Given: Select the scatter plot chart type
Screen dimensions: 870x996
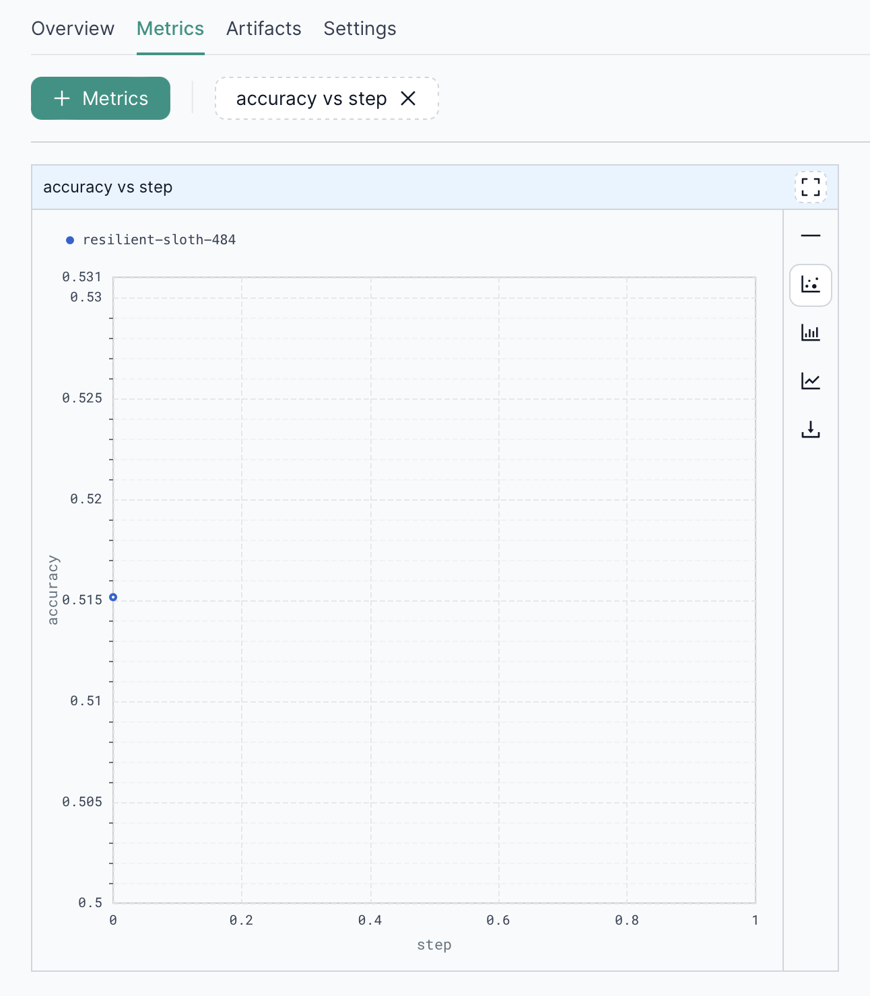Looking at the screenshot, I should [810, 285].
